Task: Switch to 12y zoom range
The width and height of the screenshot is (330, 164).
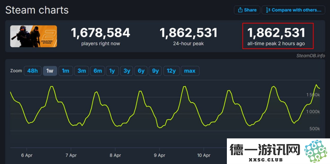Action: tap(171, 71)
